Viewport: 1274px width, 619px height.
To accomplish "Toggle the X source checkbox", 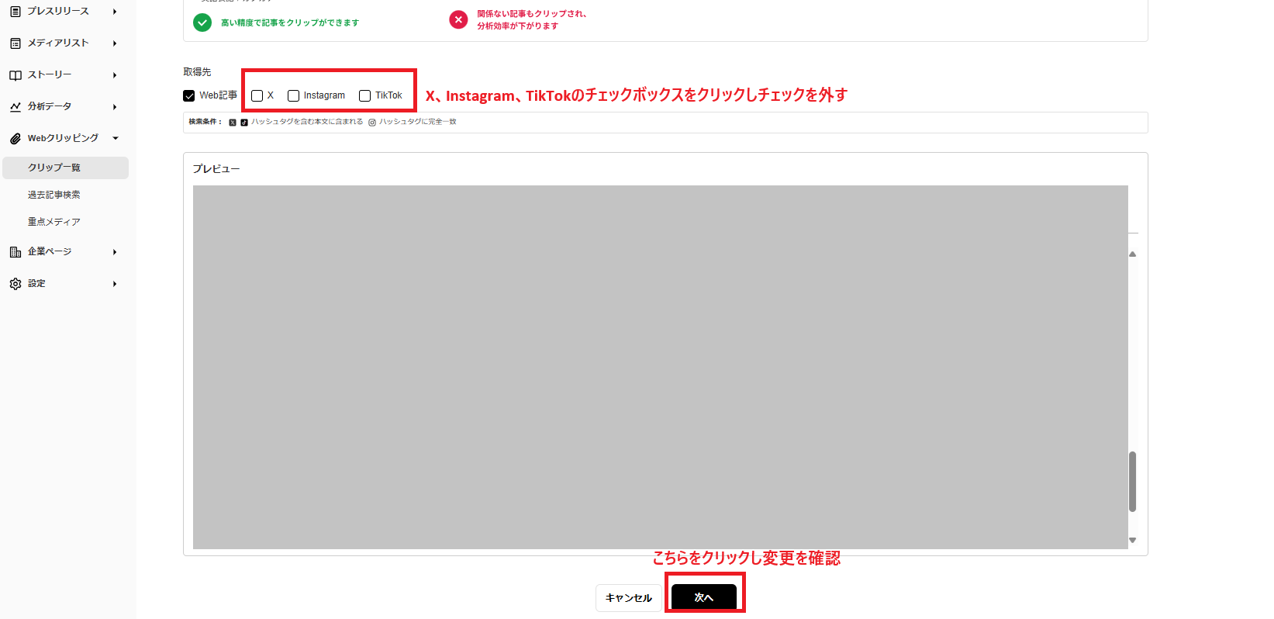I will (x=257, y=96).
